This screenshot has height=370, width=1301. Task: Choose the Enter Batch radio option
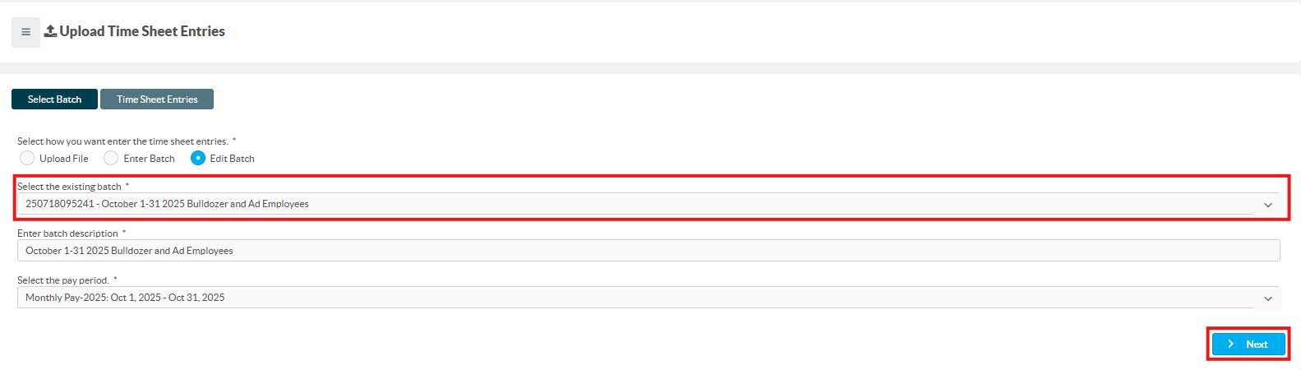[111, 158]
